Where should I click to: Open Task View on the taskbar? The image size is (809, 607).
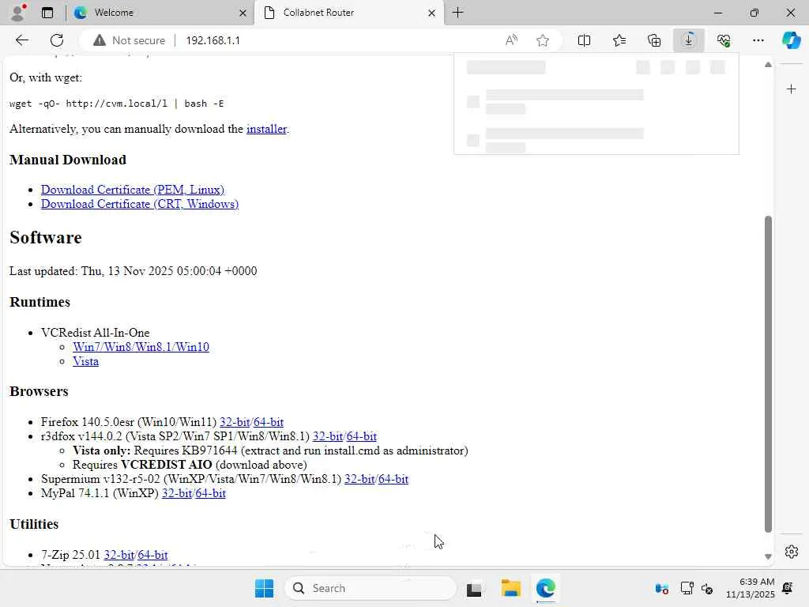click(x=474, y=588)
